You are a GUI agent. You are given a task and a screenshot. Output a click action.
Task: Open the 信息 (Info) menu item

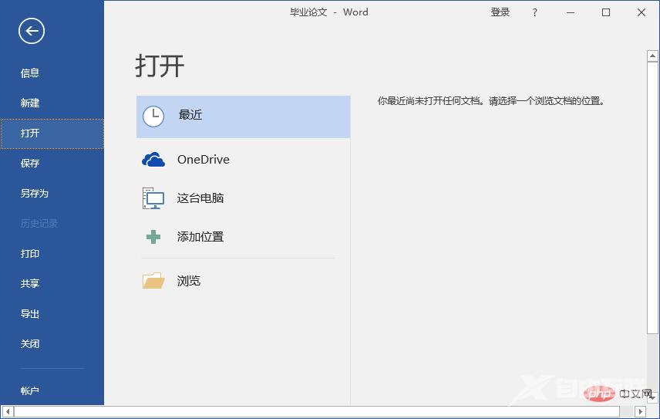(30, 73)
